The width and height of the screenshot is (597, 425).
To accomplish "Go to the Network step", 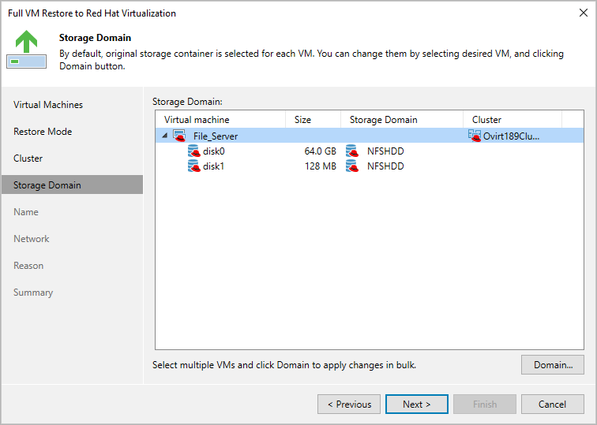I will (32, 239).
